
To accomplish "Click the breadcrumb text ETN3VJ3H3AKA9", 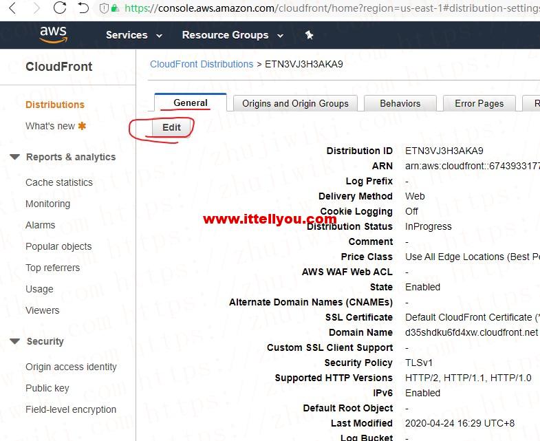I will 304,64.
